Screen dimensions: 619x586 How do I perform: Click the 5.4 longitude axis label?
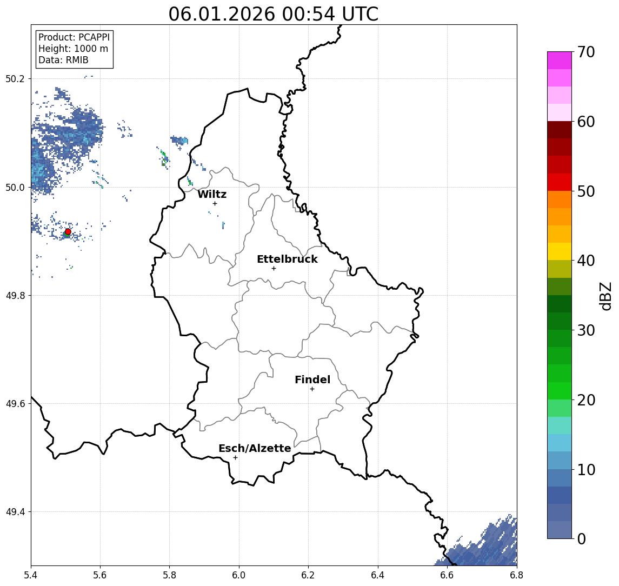point(31,575)
